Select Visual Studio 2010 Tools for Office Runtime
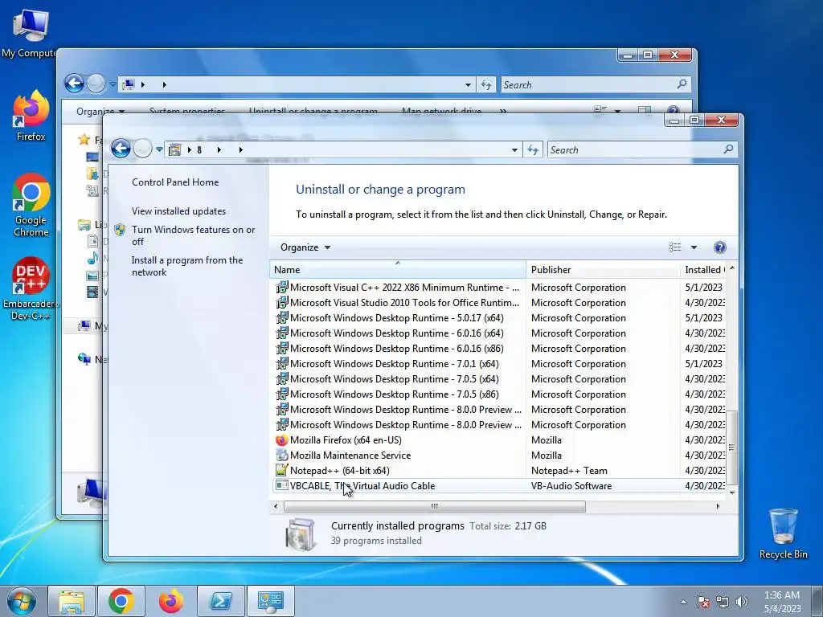Image resolution: width=823 pixels, height=617 pixels. click(499, 303)
